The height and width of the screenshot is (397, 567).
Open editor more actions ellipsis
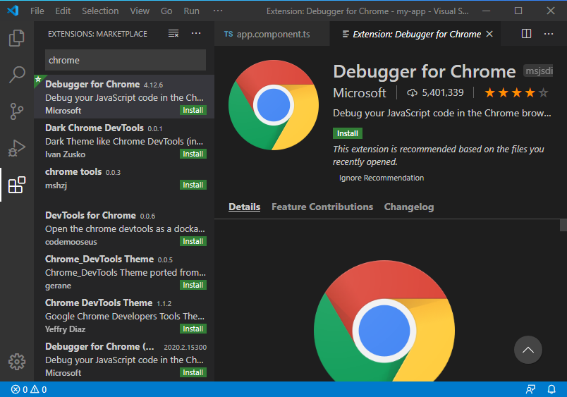[x=549, y=34]
